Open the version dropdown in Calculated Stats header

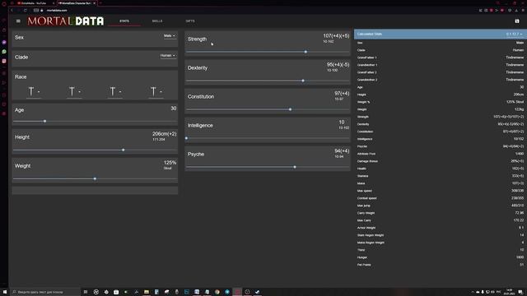pos(514,35)
